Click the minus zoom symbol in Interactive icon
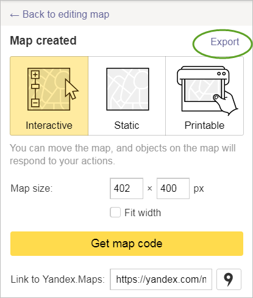The width and height of the screenshot is (253, 298). pos(35,103)
